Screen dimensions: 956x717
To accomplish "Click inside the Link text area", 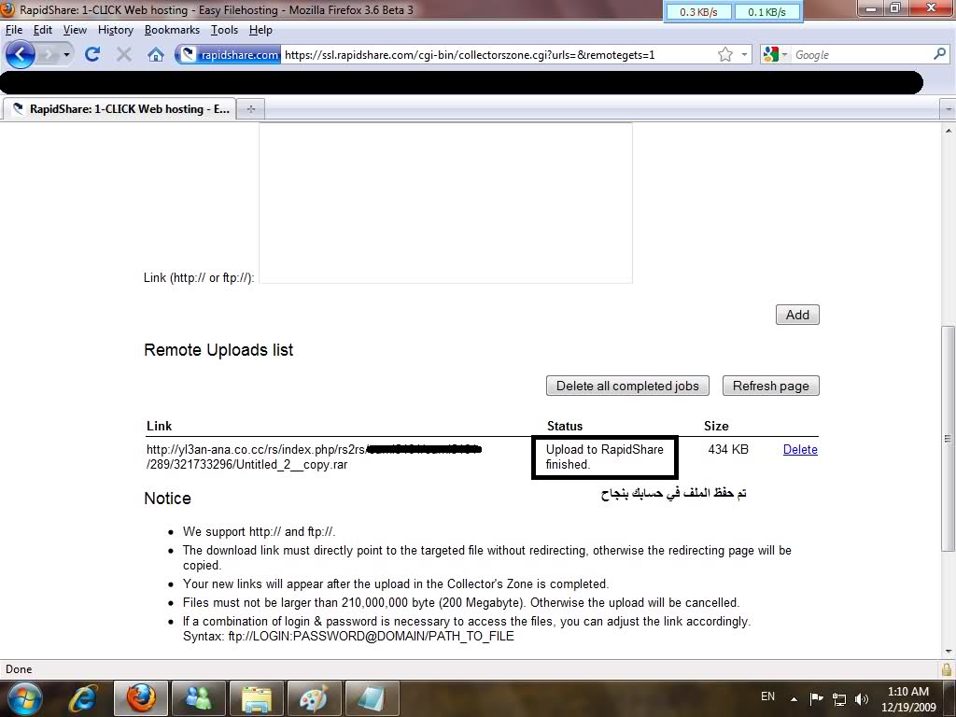I will click(445, 203).
